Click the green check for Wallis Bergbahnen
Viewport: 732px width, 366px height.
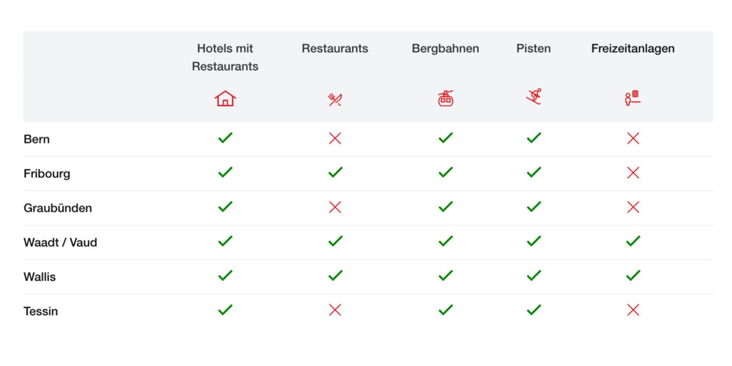tap(445, 276)
